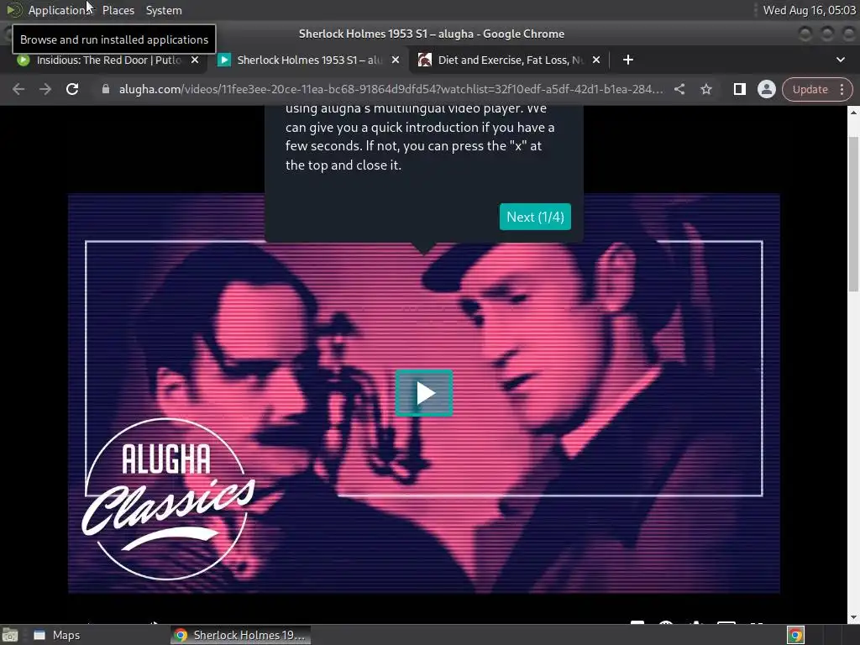Open the System menu
The height and width of the screenshot is (645, 860).
164,10
